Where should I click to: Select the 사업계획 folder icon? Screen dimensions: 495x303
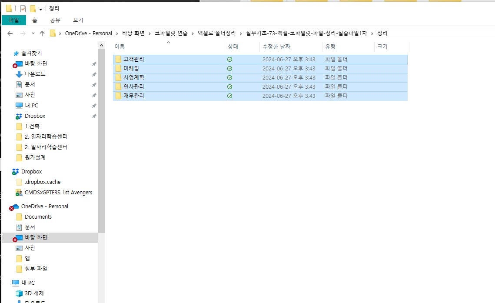pos(118,77)
